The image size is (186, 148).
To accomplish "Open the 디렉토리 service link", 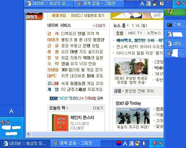I will tap(68, 34).
